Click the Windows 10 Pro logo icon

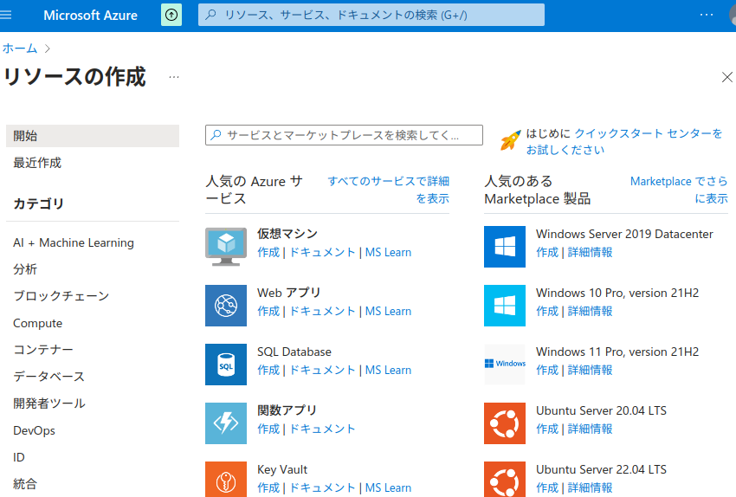(505, 306)
